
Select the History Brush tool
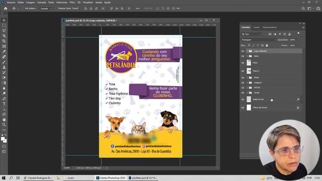[x=4, y=72]
